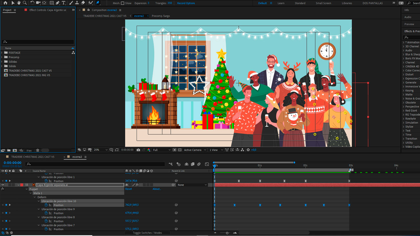
Task: Toggle stopwatch for Ubicación de posición libre 10 Position
Action: tap(46, 205)
